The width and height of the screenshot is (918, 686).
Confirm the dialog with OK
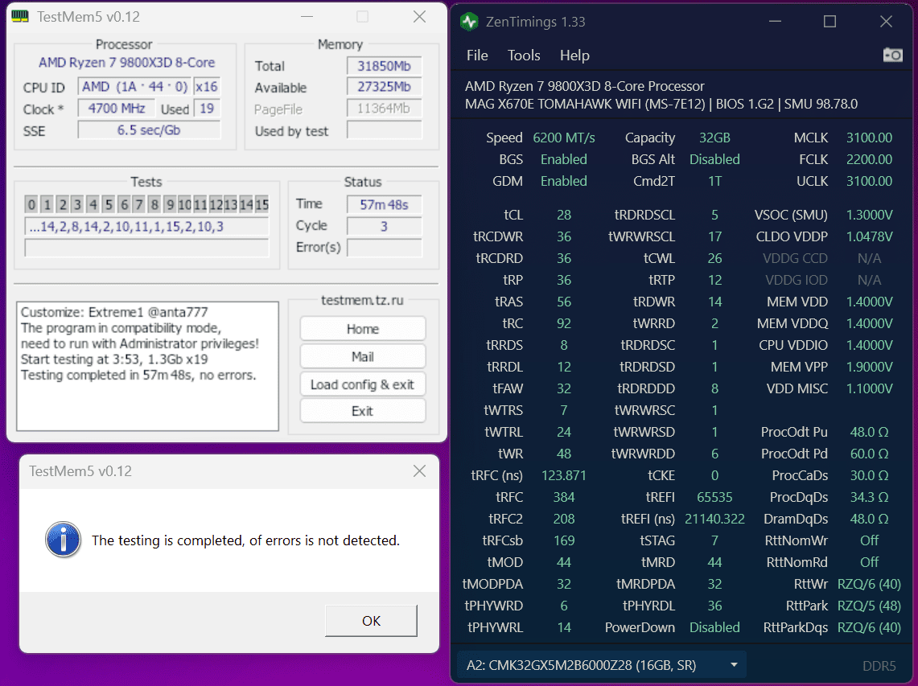coord(371,620)
